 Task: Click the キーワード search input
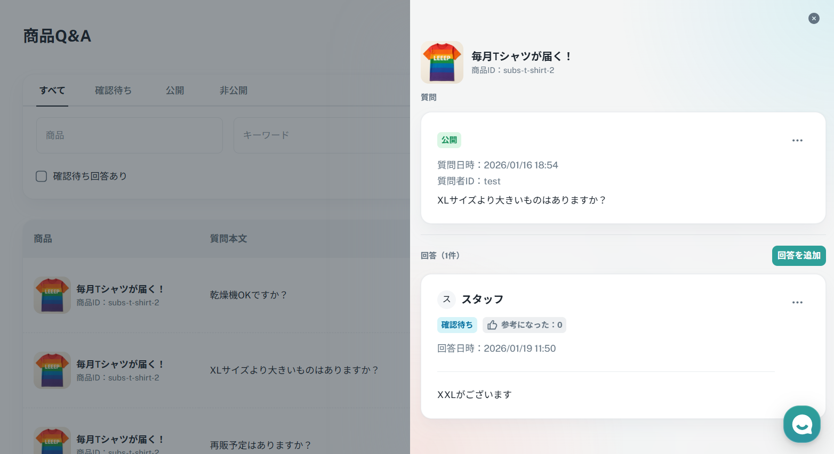pyautogui.click(x=320, y=135)
